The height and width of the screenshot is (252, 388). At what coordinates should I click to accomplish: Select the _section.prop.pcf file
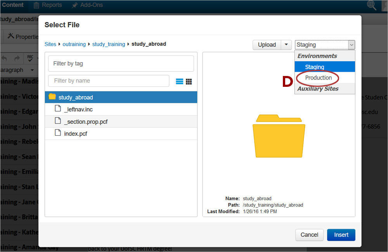point(121,121)
